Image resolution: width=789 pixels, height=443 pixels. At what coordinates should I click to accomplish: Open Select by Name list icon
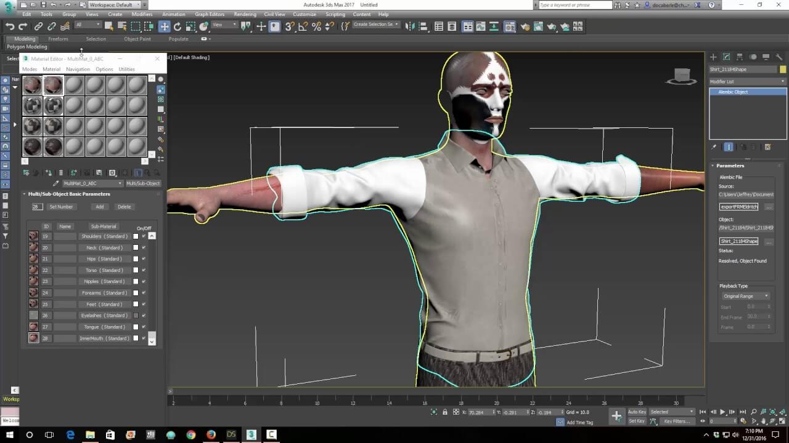(122, 26)
